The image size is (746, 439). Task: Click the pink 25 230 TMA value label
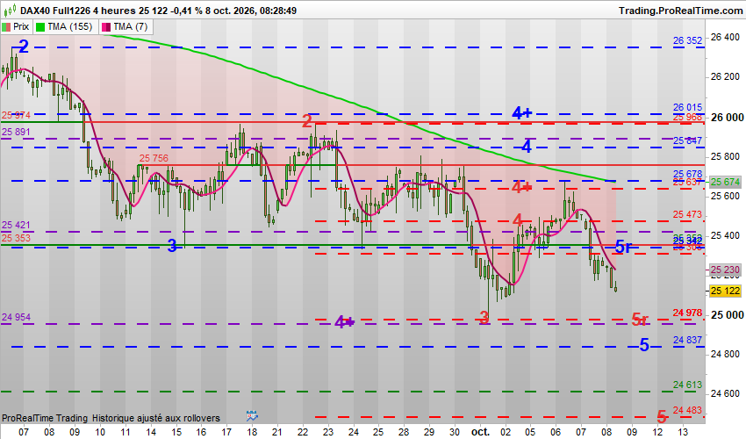click(725, 270)
